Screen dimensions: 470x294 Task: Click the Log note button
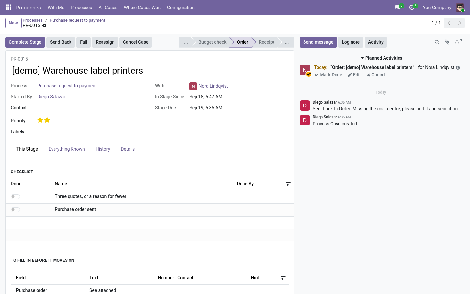(351, 42)
